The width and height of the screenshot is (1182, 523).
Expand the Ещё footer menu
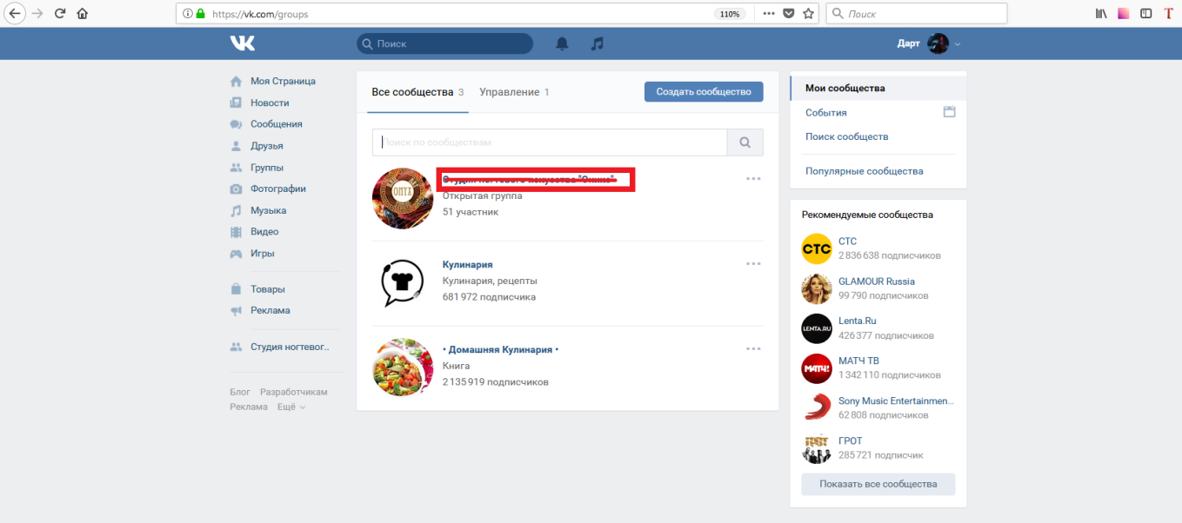[291, 407]
